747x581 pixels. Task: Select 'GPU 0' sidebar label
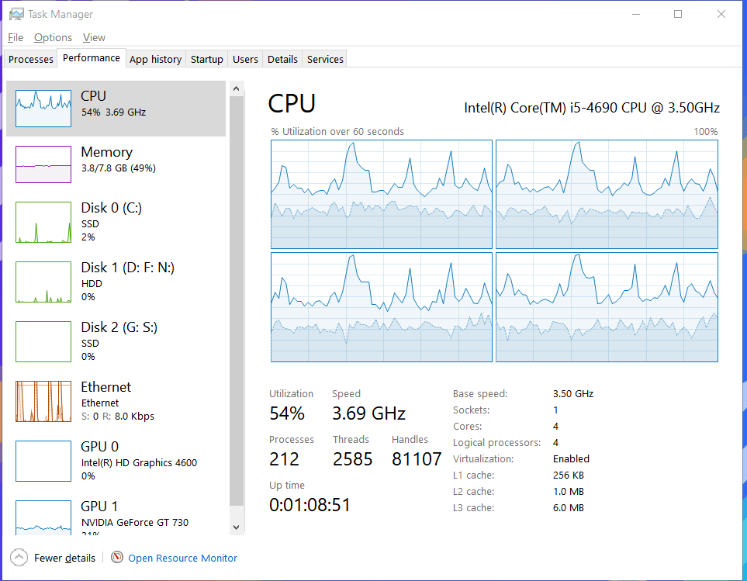(x=99, y=447)
